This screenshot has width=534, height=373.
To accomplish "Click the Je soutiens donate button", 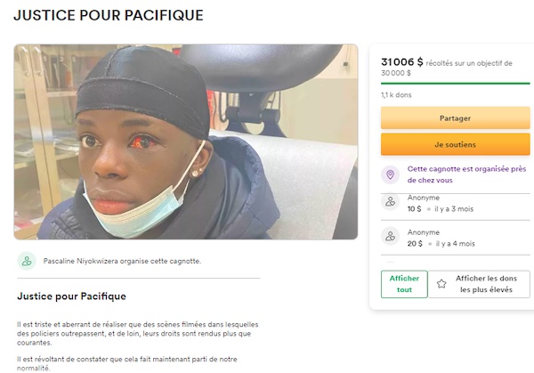I will [456, 144].
